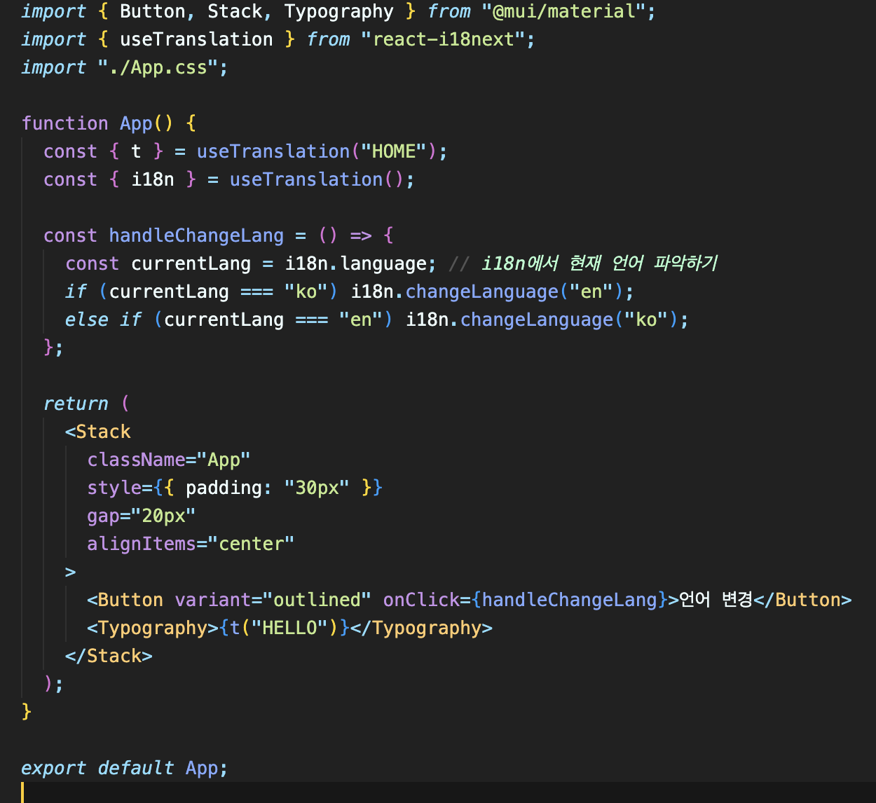The width and height of the screenshot is (876, 803).
Task: Click useTranslation() call with empty arguments
Action: pyautogui.click(x=317, y=179)
